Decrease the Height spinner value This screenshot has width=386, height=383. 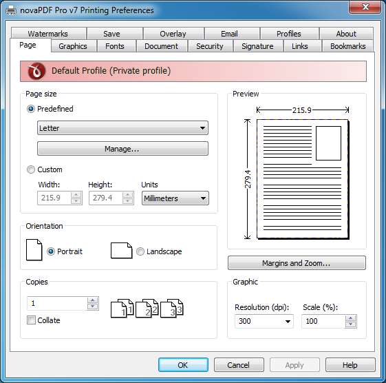pos(127,201)
